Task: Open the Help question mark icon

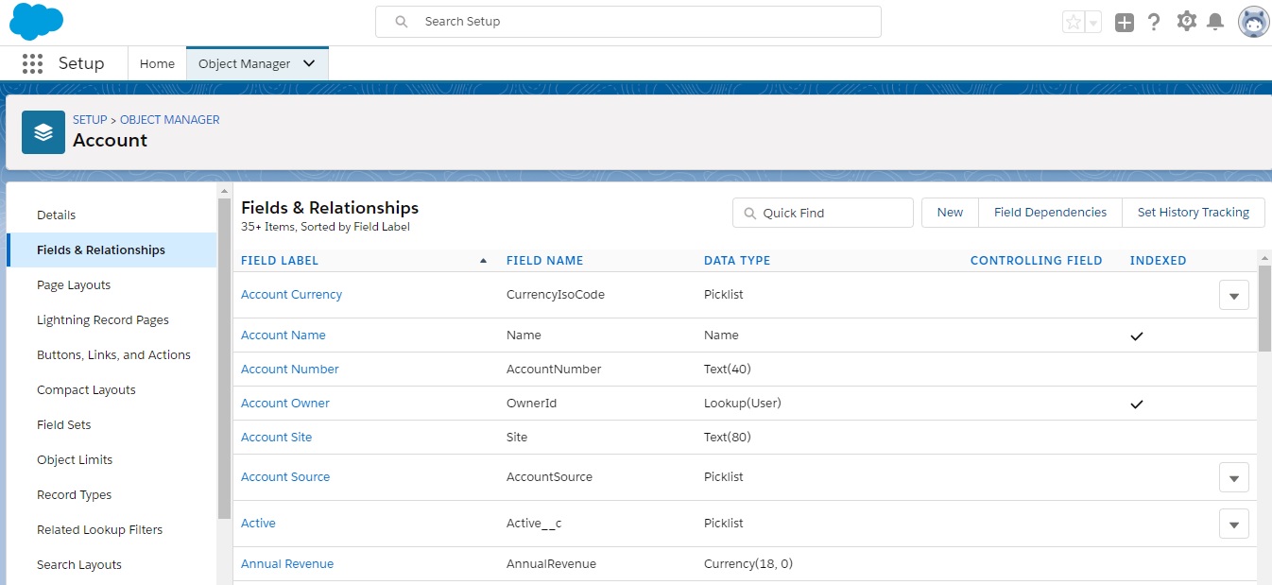Action: 1154,23
